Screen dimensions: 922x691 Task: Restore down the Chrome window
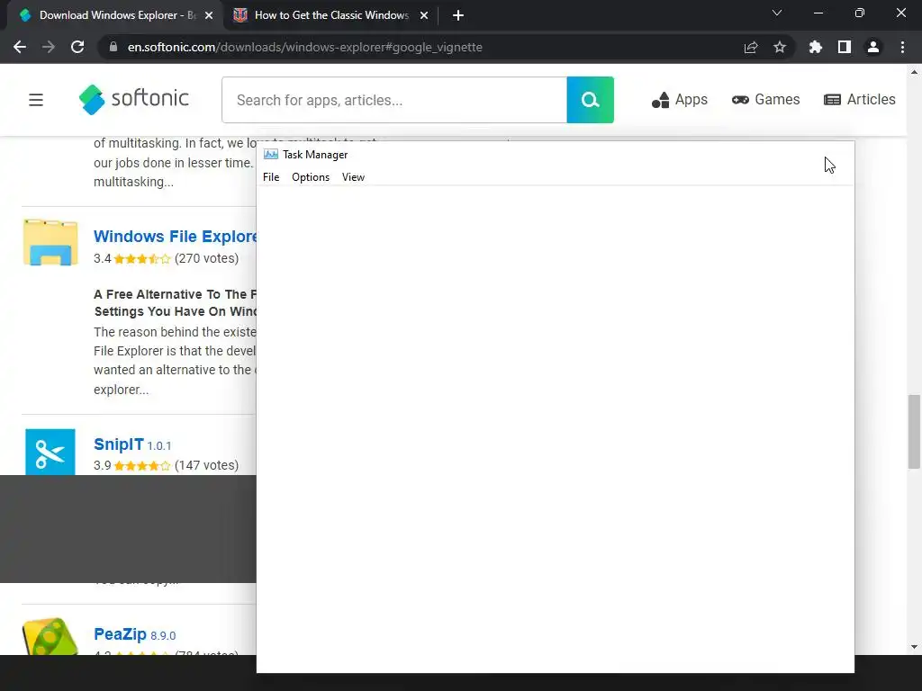860,13
